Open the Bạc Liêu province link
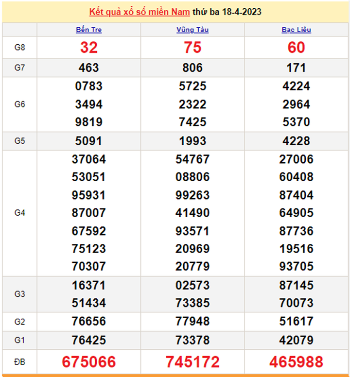 296,30
